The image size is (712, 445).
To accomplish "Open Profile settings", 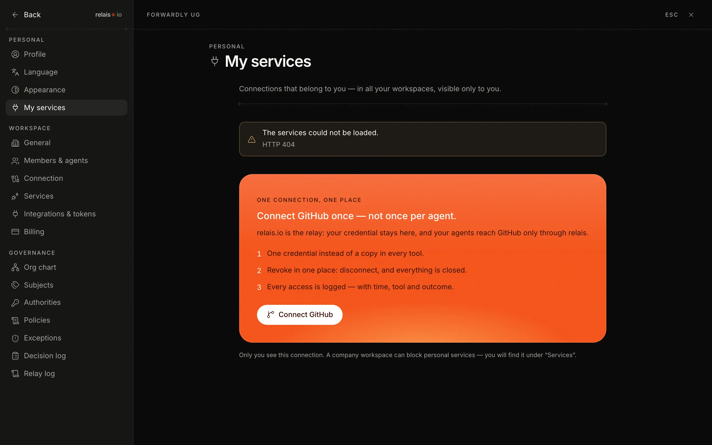I will pyautogui.click(x=66, y=54).
